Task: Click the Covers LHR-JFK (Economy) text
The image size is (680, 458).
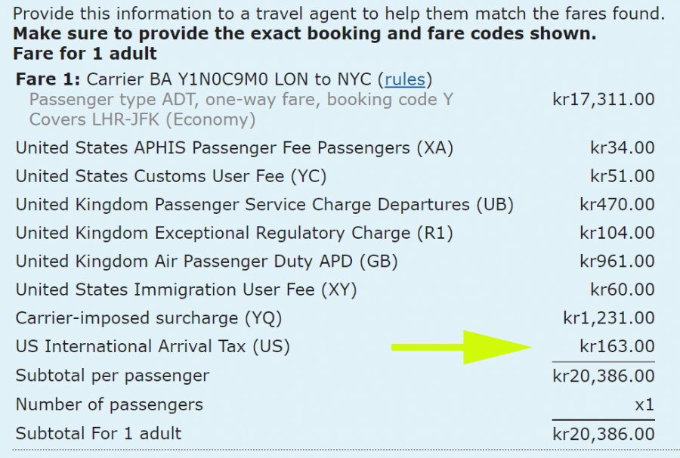Action: click(142, 119)
